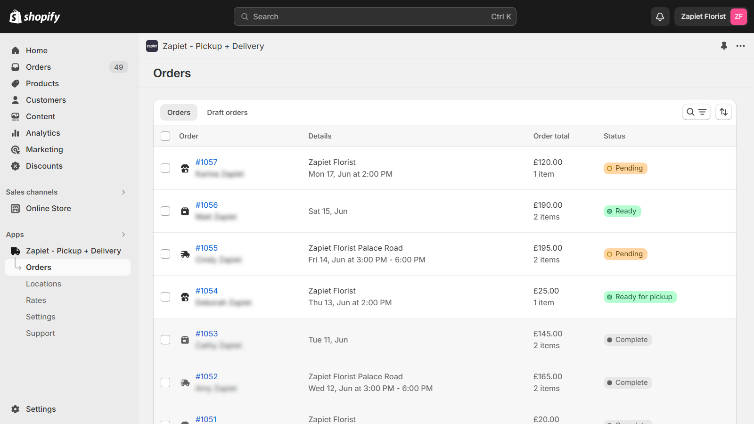Image resolution: width=754 pixels, height=424 pixels.
Task: Check the box for order #1052
Action: tap(165, 383)
